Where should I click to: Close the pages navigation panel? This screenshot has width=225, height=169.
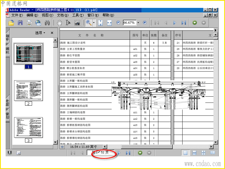(52, 33)
